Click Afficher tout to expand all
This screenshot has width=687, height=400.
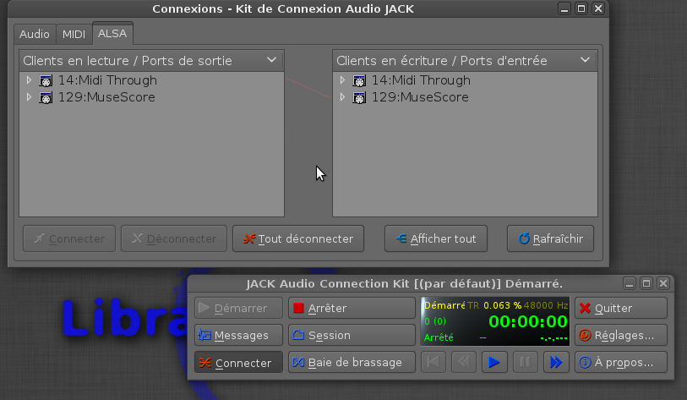(x=436, y=238)
